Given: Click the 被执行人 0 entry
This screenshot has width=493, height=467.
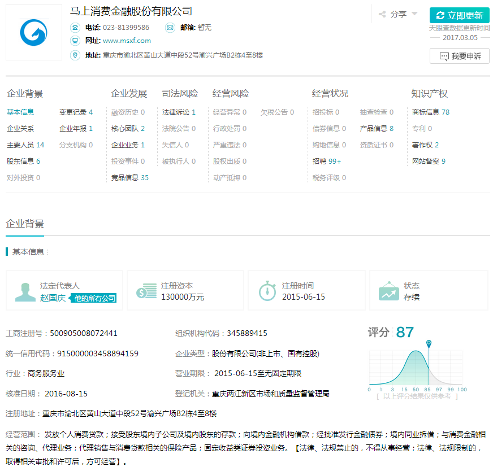Looking at the screenshot, I should tap(179, 161).
